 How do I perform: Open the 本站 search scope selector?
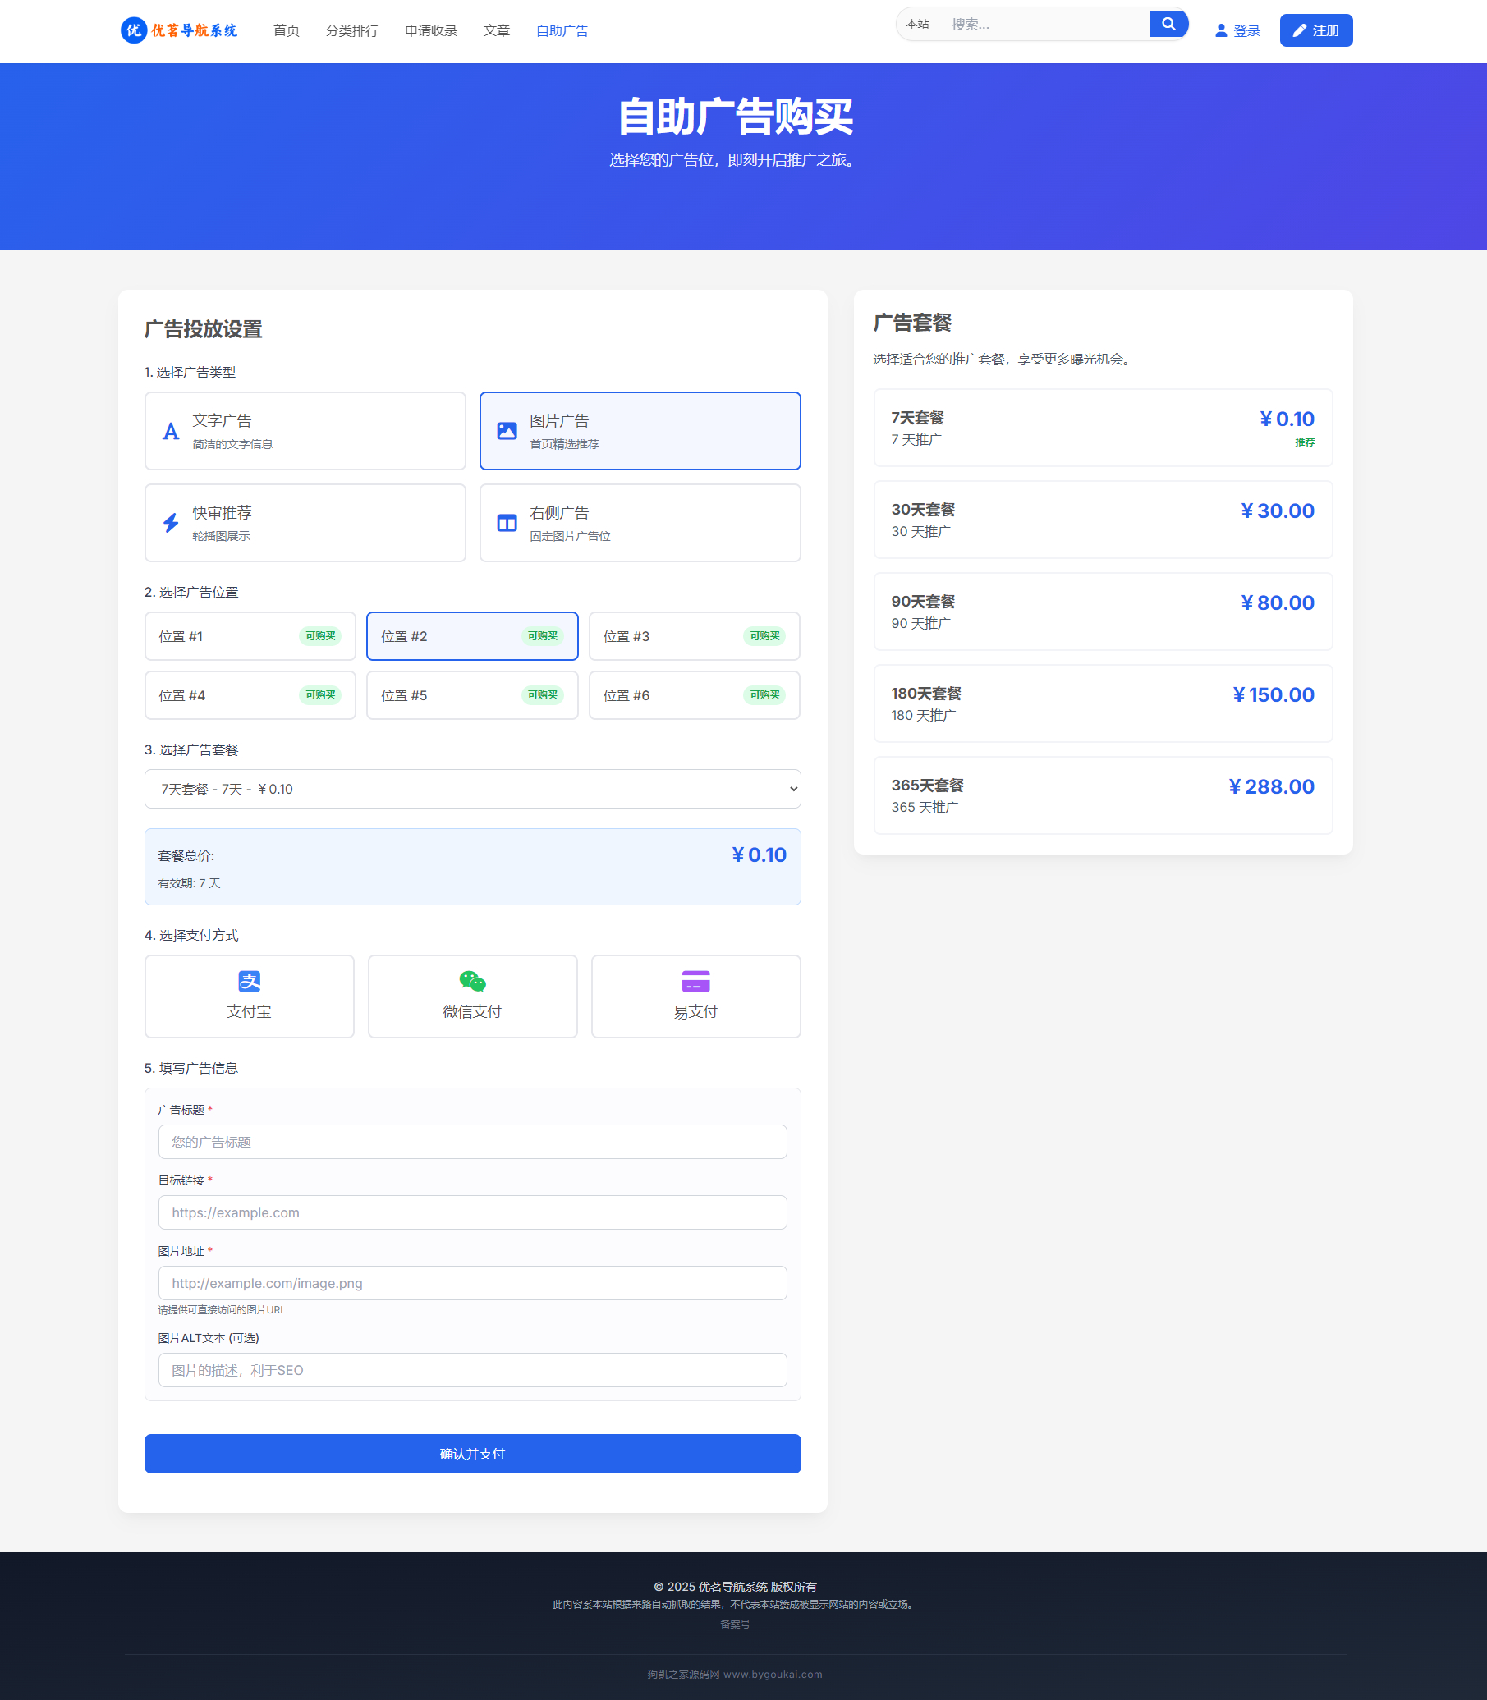click(x=918, y=24)
